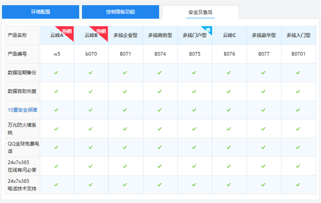The height and width of the screenshot is (203, 321).
Task: Click 万兆防火墙系统 checkmark for 云峰C
Action: click(229, 129)
